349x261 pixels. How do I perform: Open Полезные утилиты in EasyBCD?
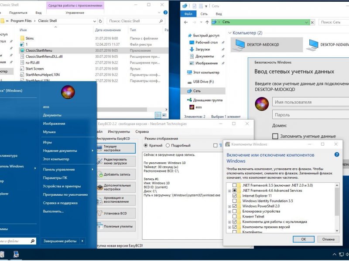[116, 226]
